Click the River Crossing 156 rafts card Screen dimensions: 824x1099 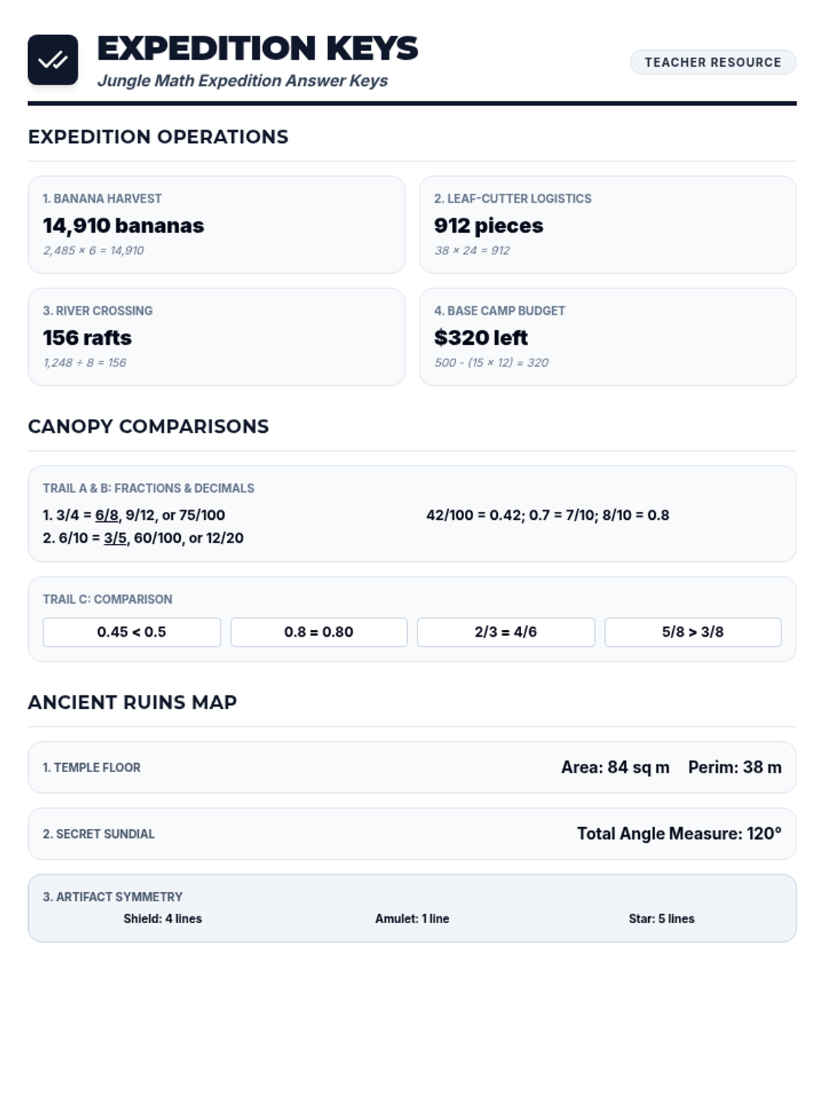click(216, 337)
